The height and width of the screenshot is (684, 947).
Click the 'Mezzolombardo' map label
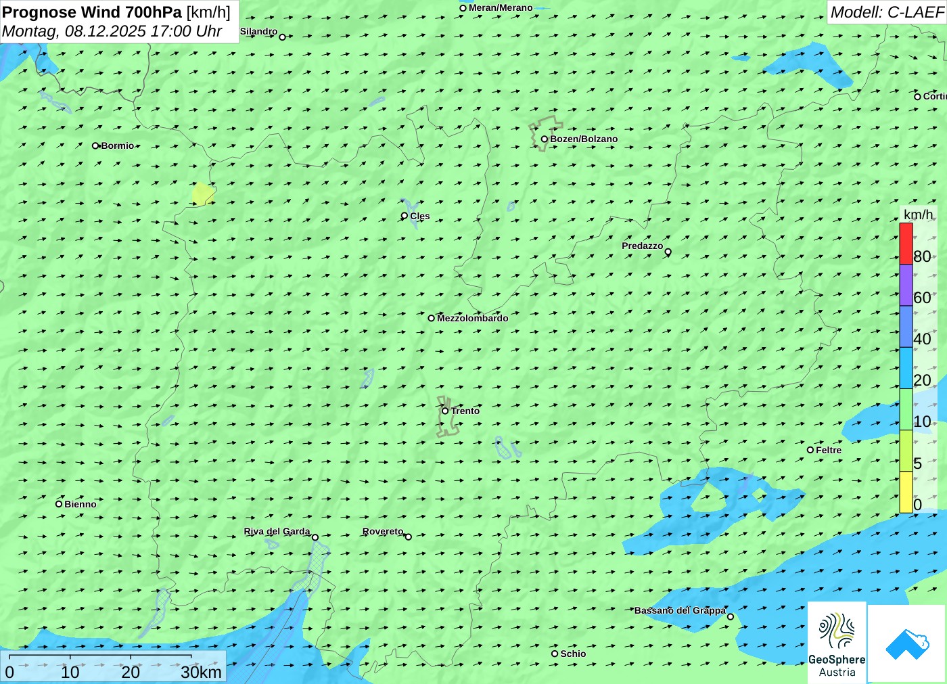click(x=472, y=318)
